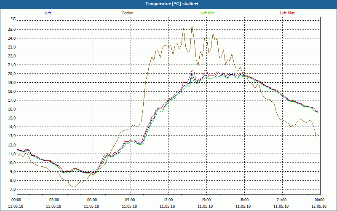The height and width of the screenshot is (211, 337).
Task: Click the °C unit label on the y-axis
Action: point(13,19)
